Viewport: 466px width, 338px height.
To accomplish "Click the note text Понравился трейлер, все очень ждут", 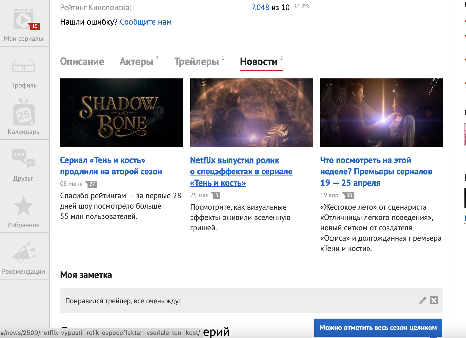I will 123,301.
